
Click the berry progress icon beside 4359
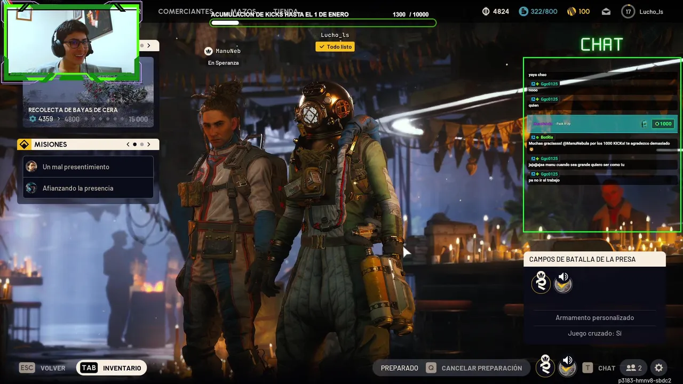(33, 119)
